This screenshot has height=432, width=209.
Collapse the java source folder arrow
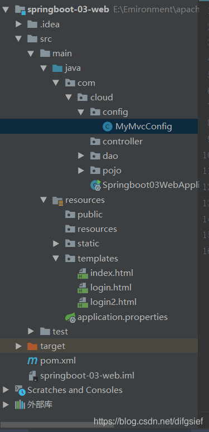coord(43,69)
